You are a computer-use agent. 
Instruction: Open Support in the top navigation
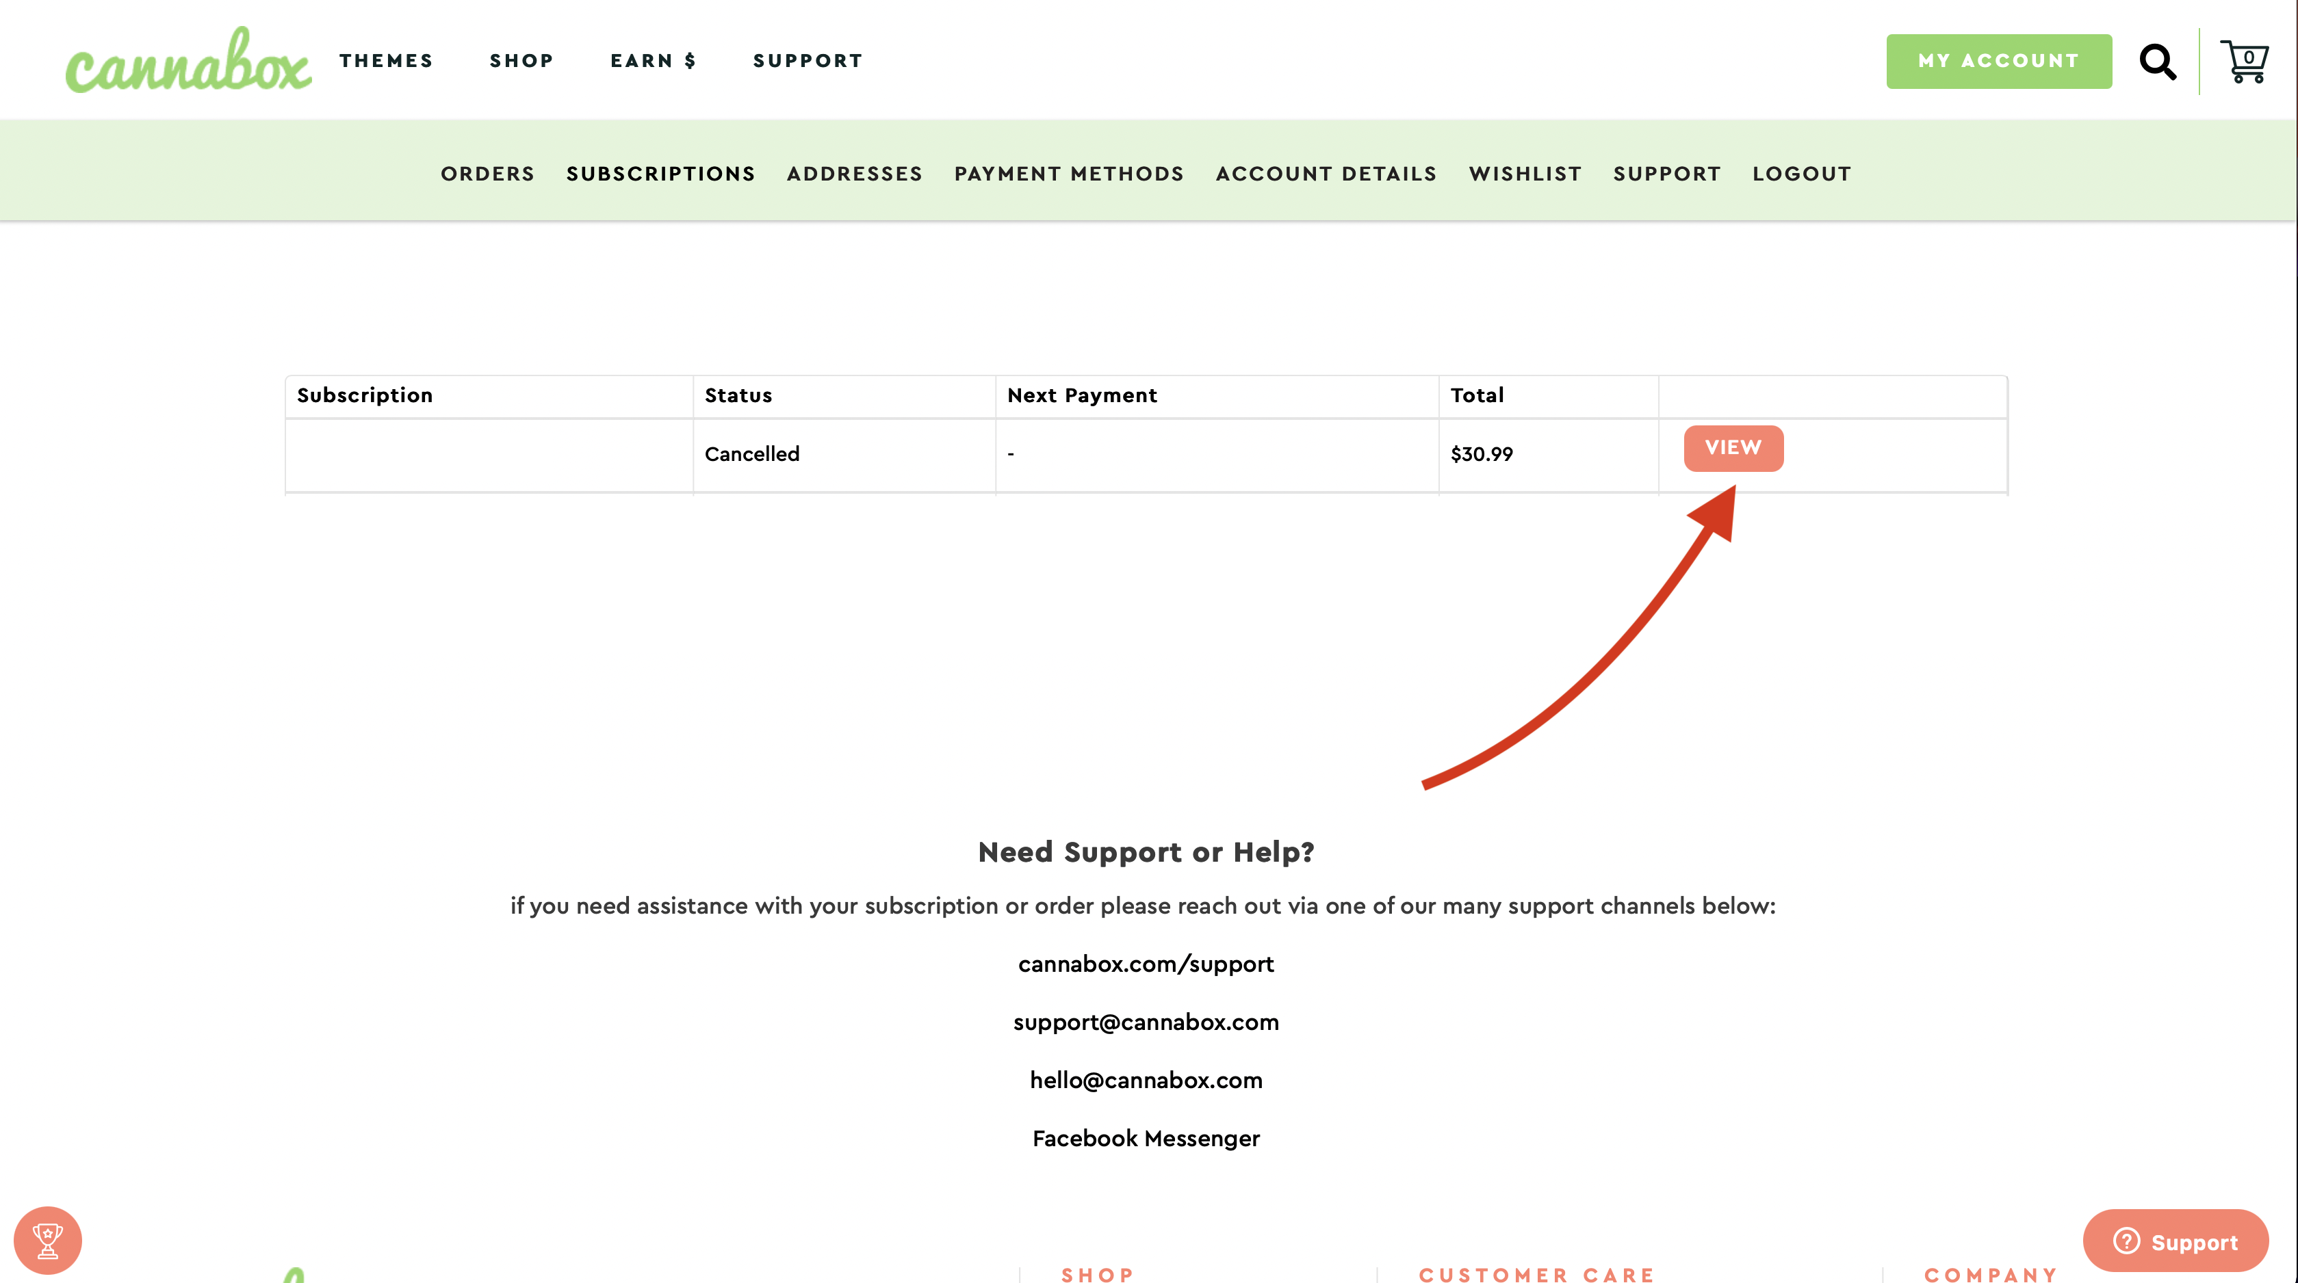[808, 61]
